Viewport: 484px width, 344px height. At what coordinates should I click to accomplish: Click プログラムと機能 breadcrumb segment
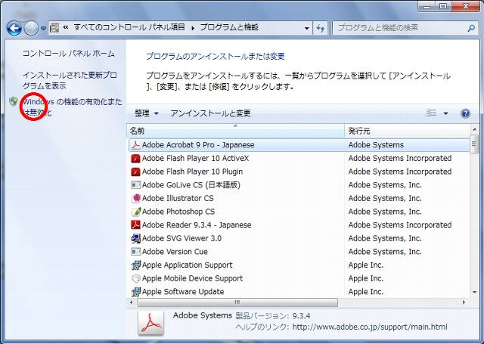pyautogui.click(x=229, y=27)
